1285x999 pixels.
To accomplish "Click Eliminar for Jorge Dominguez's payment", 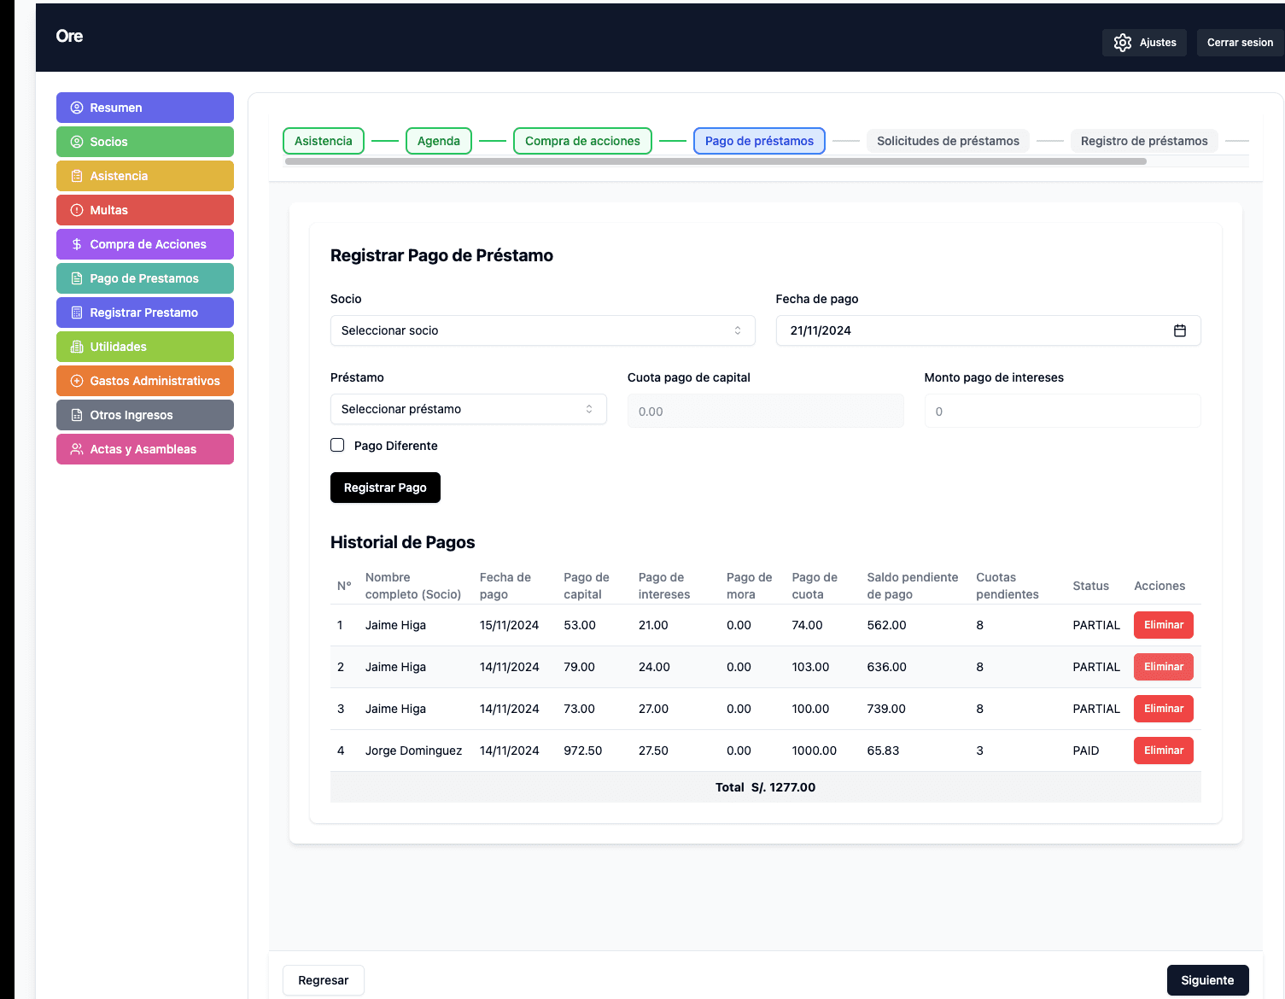I will pos(1164,751).
